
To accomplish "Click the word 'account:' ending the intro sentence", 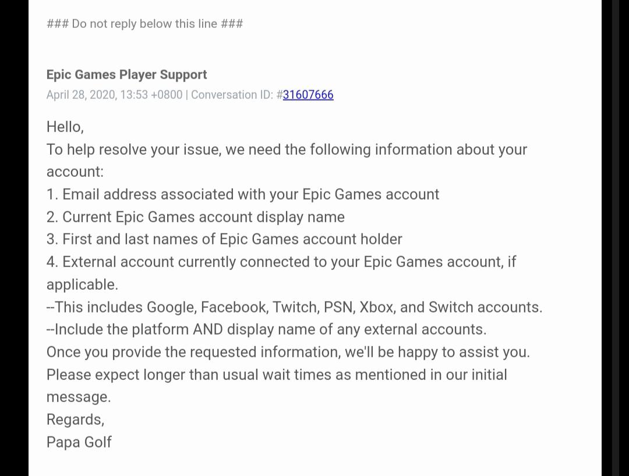I will (x=75, y=172).
